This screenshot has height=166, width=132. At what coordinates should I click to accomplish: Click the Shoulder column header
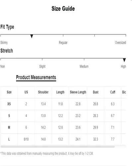(43, 92)
